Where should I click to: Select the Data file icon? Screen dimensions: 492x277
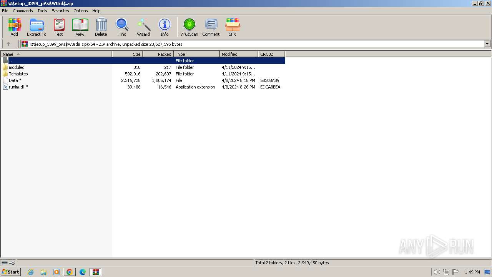(5, 80)
